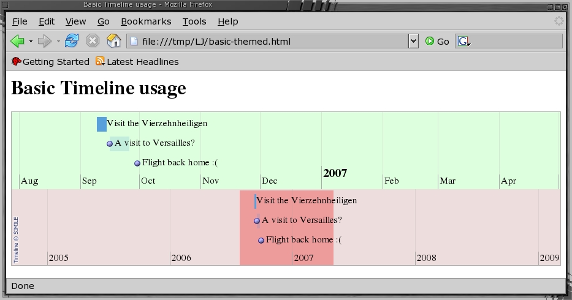
Task: Expand the back history dropdown arrow
Action: [31, 42]
